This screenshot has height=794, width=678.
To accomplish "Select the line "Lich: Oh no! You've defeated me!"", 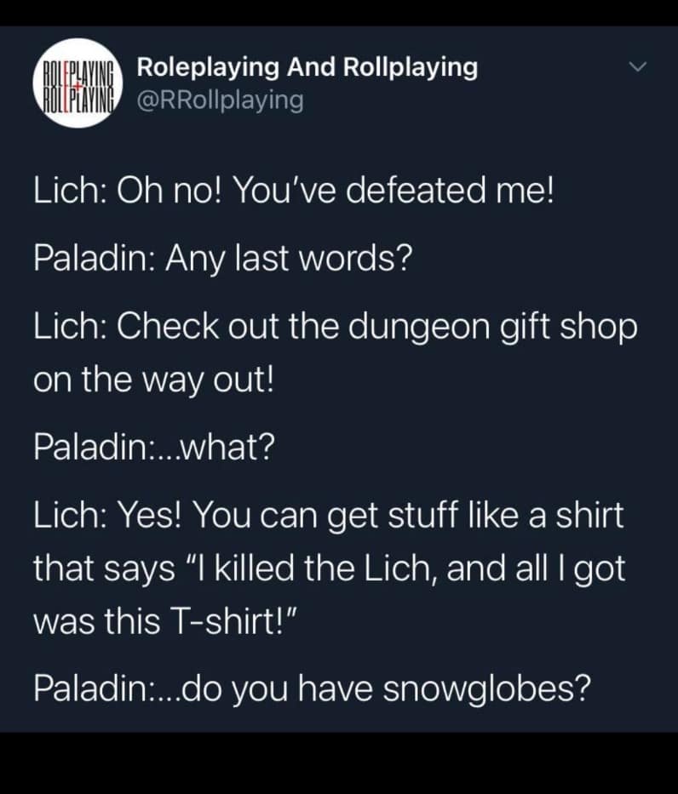I will tap(295, 191).
